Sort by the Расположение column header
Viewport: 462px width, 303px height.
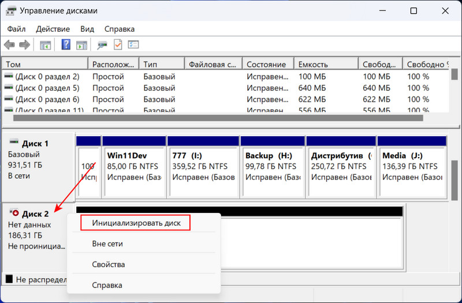click(113, 64)
